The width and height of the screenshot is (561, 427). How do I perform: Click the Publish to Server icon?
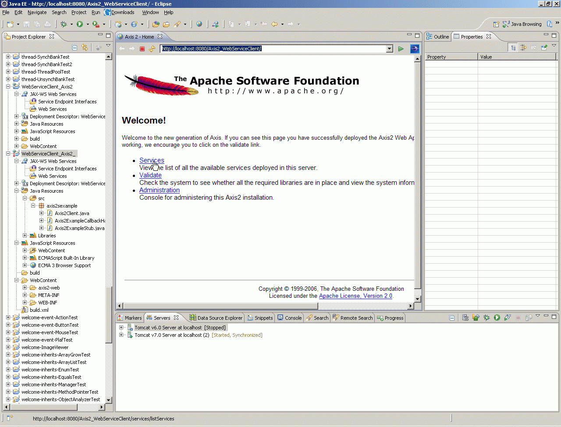(529, 318)
